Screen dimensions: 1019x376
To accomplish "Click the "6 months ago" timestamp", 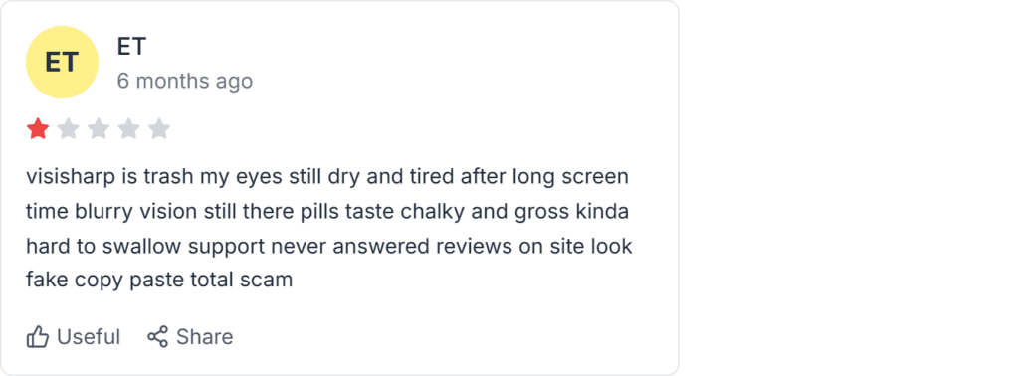I will [184, 82].
